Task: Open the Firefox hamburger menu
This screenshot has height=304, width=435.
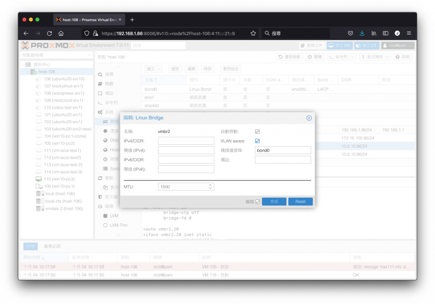Action: tap(409, 33)
